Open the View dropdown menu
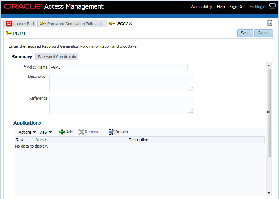The width and height of the screenshot is (279, 199). [x=46, y=132]
